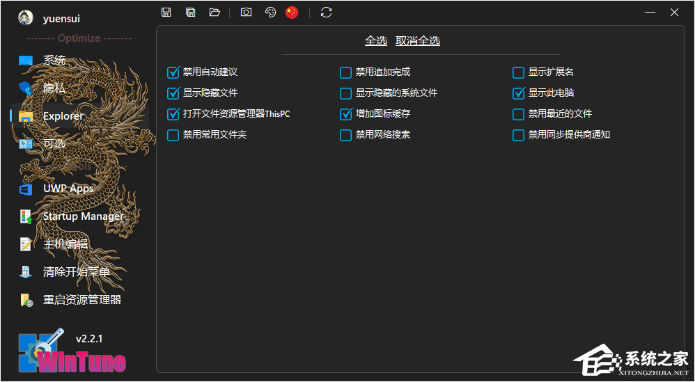Check 禁用追加完成 checkbox

click(x=345, y=72)
